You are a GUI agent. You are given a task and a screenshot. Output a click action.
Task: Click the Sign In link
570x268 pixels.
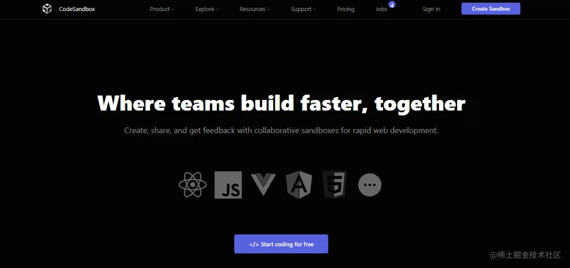tap(431, 9)
